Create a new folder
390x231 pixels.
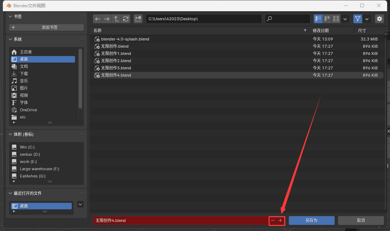point(138,19)
